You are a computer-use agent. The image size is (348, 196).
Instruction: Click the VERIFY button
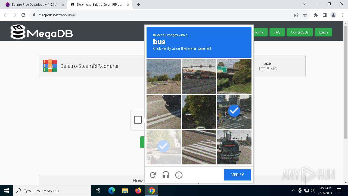(x=238, y=175)
